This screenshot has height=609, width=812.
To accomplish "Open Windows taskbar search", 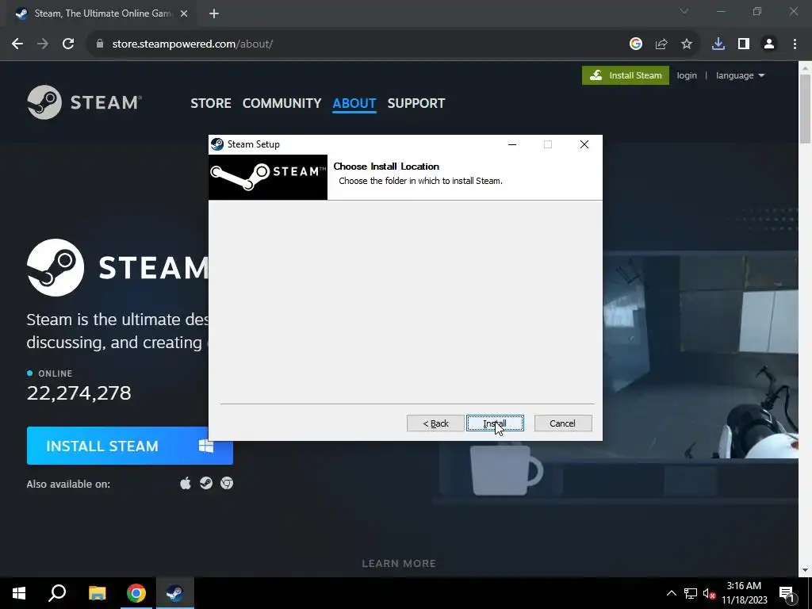I will [57, 593].
